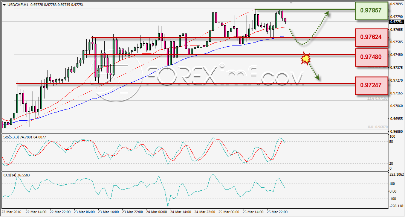Viewport: 405px width, 217px height.
Task: Select the black current price tag on axis
Action: (396, 22)
